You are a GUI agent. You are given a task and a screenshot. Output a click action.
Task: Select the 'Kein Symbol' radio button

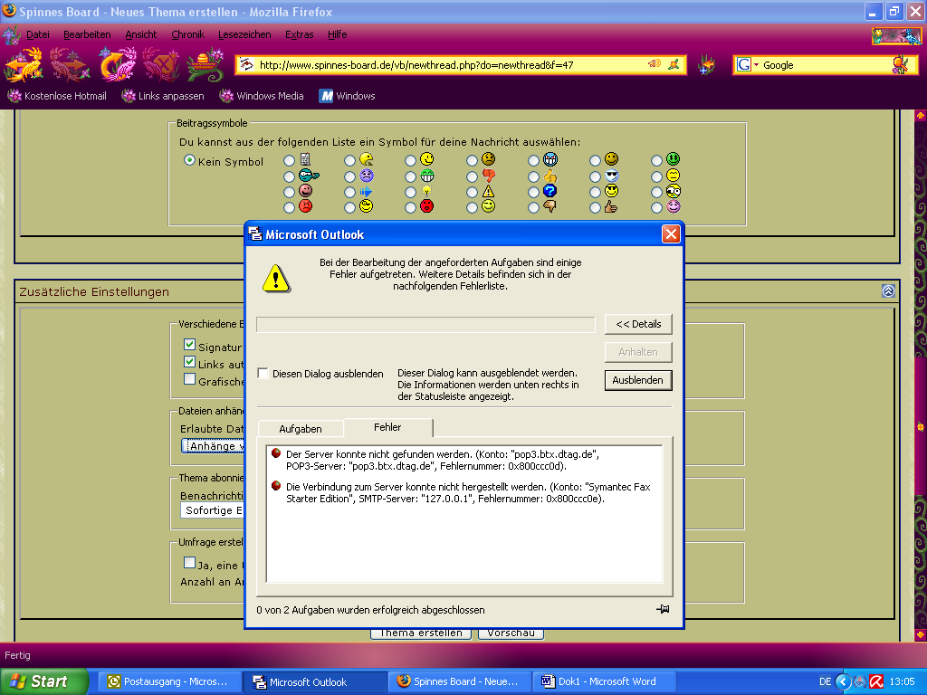189,160
